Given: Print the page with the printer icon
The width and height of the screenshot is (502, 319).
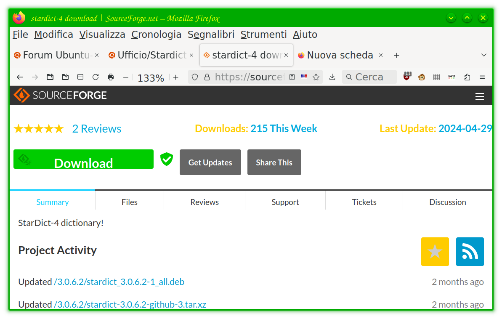Looking at the screenshot, I should (x=110, y=77).
